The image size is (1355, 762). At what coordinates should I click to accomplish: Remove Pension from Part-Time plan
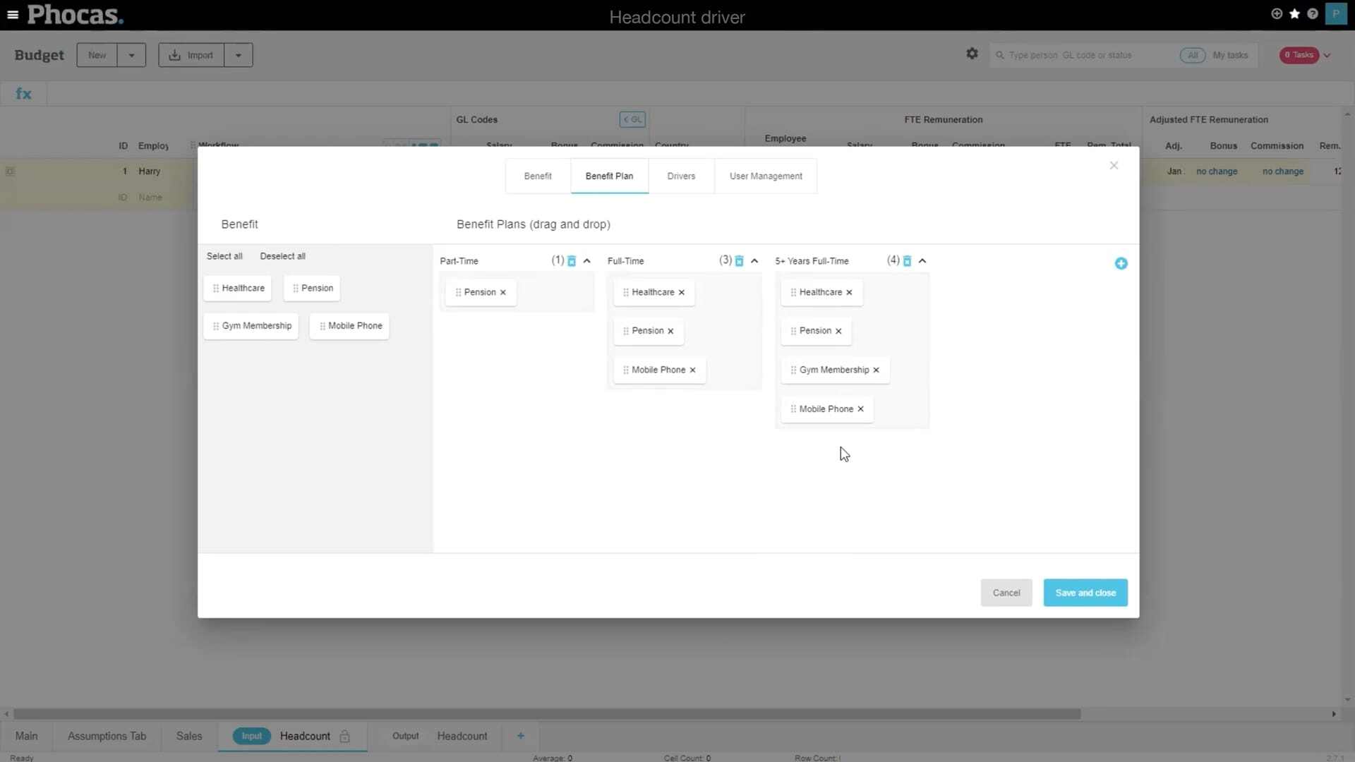pos(503,292)
